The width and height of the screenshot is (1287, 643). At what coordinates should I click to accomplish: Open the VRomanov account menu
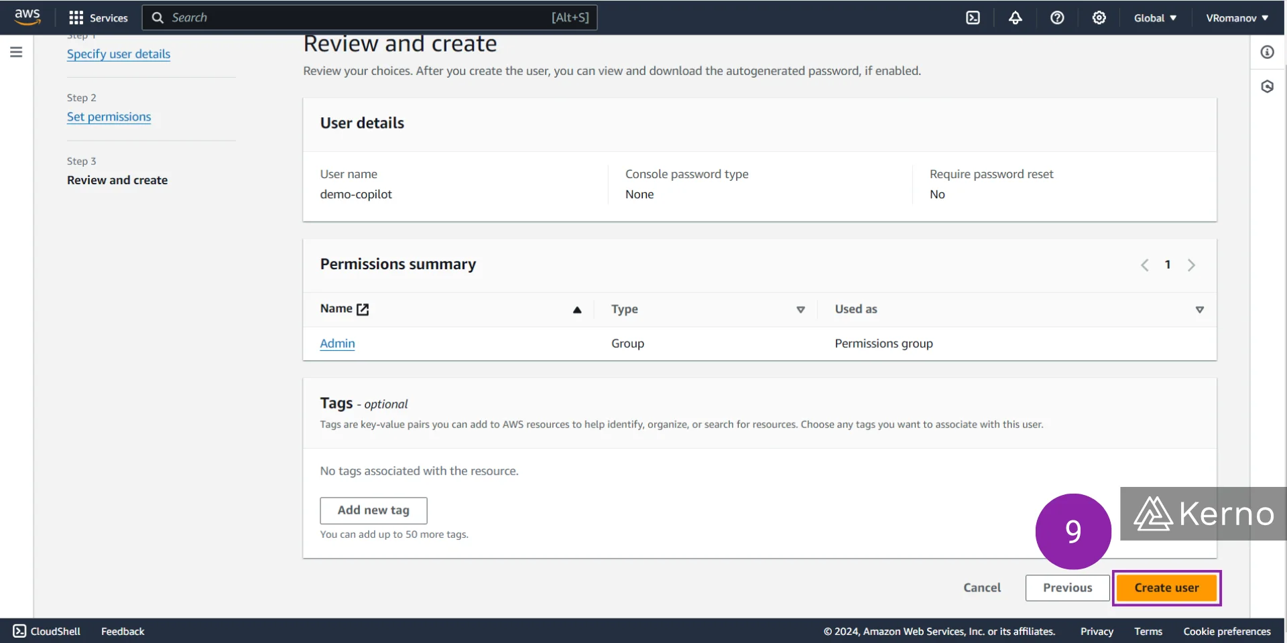(1236, 17)
